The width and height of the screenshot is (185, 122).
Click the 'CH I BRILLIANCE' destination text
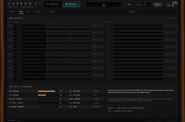(75, 103)
